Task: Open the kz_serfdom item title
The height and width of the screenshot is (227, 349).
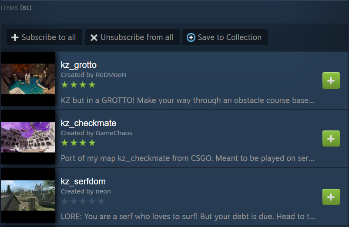Action: pyautogui.click(x=83, y=181)
